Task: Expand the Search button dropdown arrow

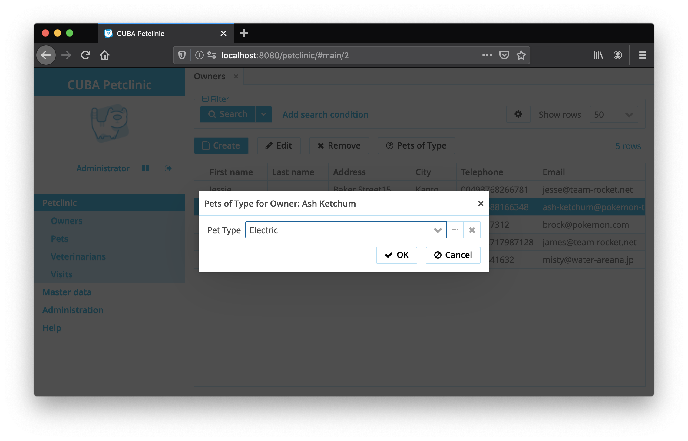Action: (264, 114)
